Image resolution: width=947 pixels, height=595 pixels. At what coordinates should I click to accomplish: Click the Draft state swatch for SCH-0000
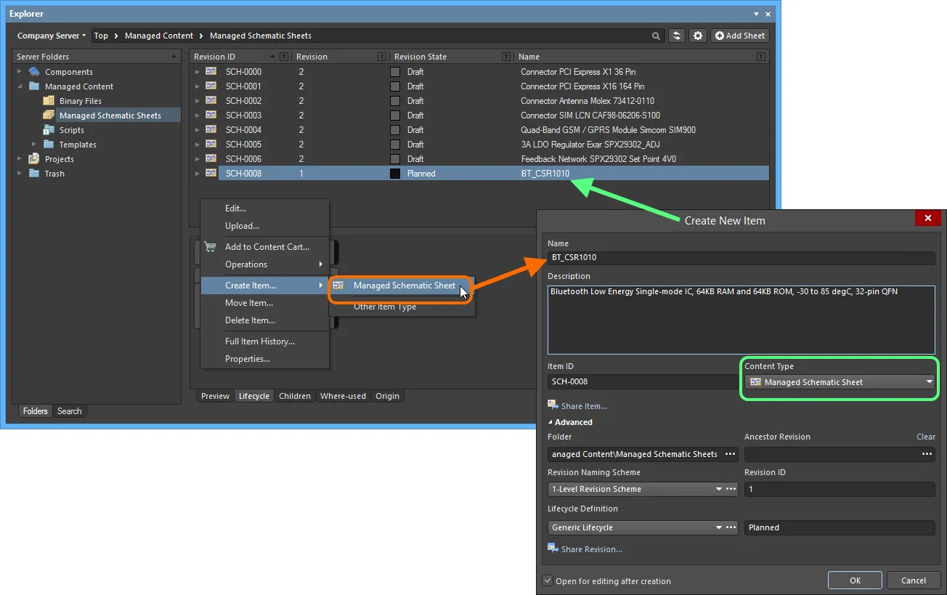tap(395, 72)
